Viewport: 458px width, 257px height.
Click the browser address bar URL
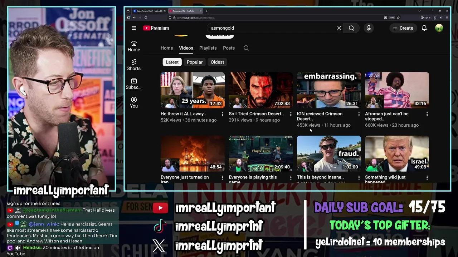196,18
